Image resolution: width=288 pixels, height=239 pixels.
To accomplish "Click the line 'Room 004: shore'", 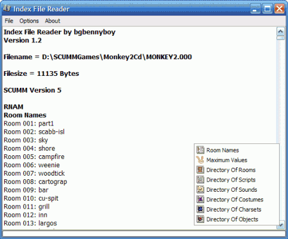I will pyautogui.click(x=29, y=148).
